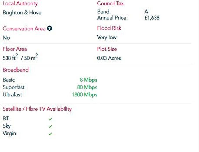Select the Local Authority heading
The height and width of the screenshot is (152, 199).
20,4
